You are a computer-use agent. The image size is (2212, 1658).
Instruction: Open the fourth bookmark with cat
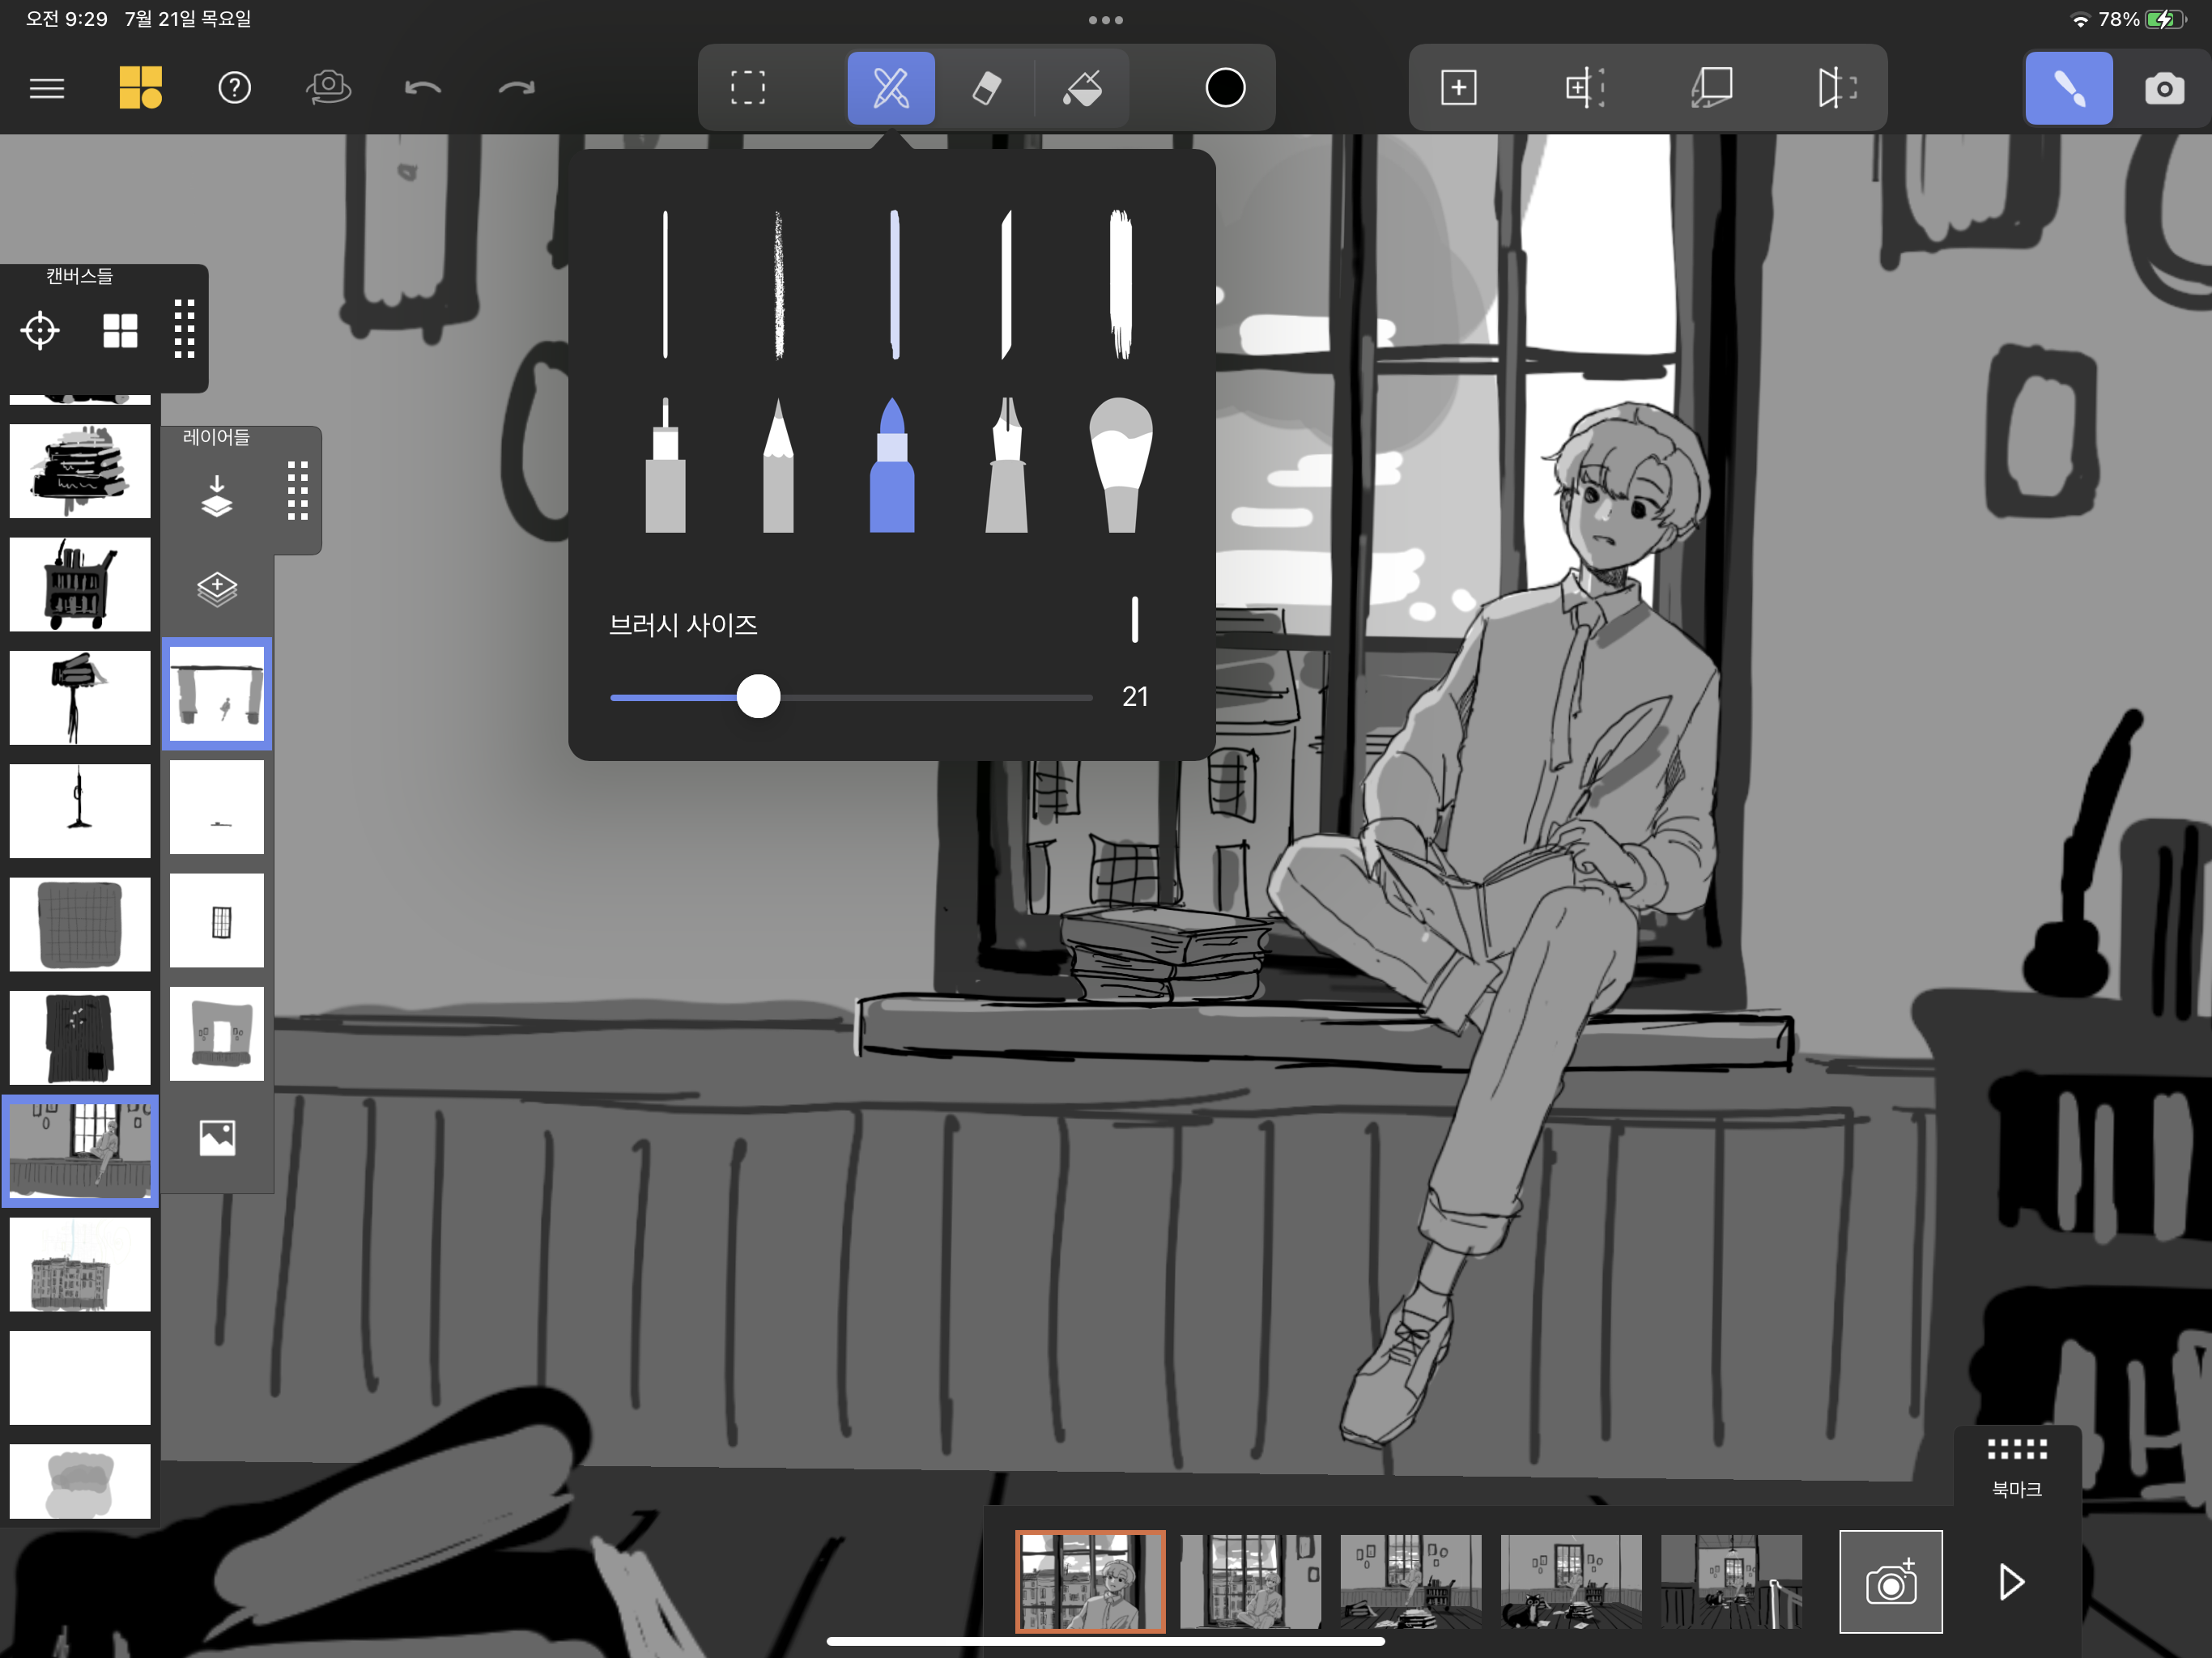click(x=1571, y=1582)
